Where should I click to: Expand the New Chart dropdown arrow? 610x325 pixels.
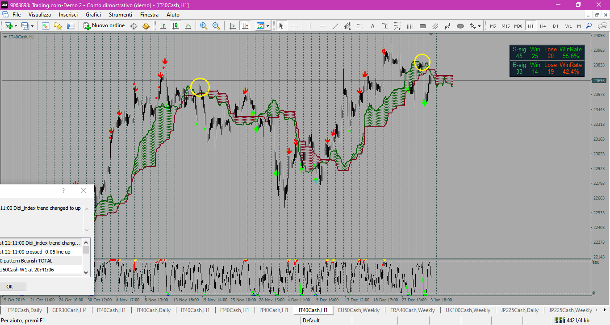click(x=16, y=26)
